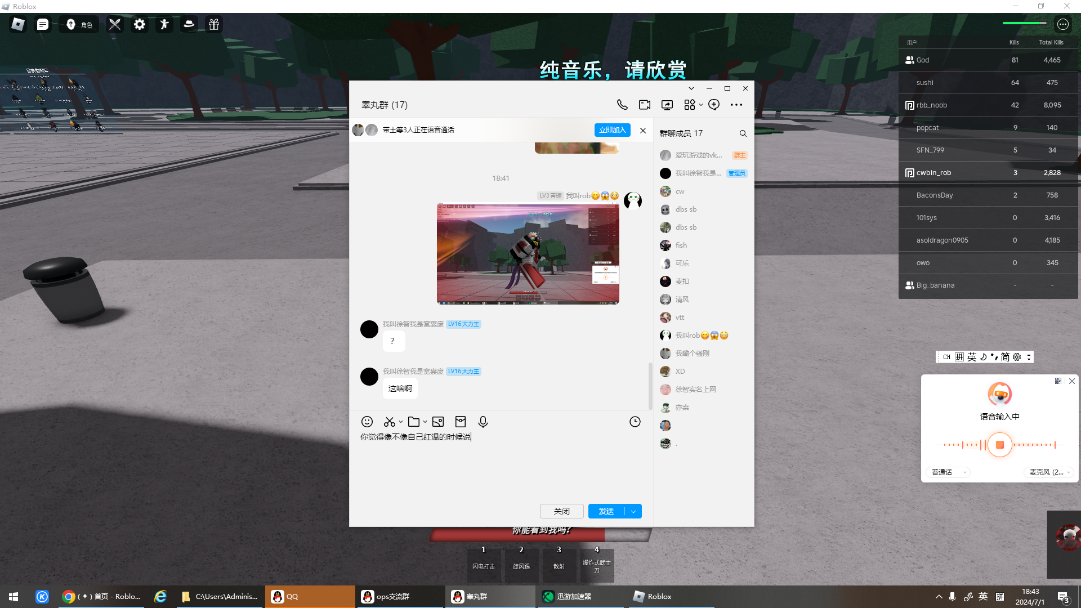Toggle the 英 input indicator in the system tray
1081x608 pixels.
coord(983,597)
